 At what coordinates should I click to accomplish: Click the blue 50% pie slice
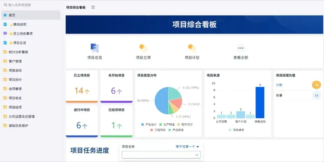click(161, 101)
